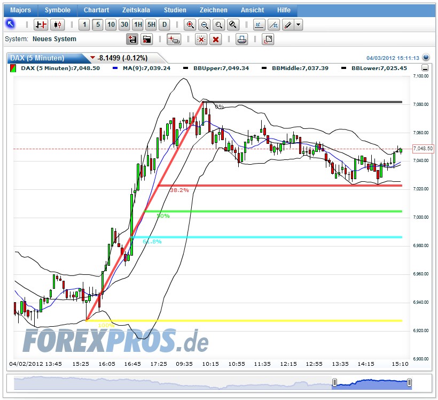Screen dimensions: 438x400
Task: Click the Neues System name
Action: coord(54,39)
